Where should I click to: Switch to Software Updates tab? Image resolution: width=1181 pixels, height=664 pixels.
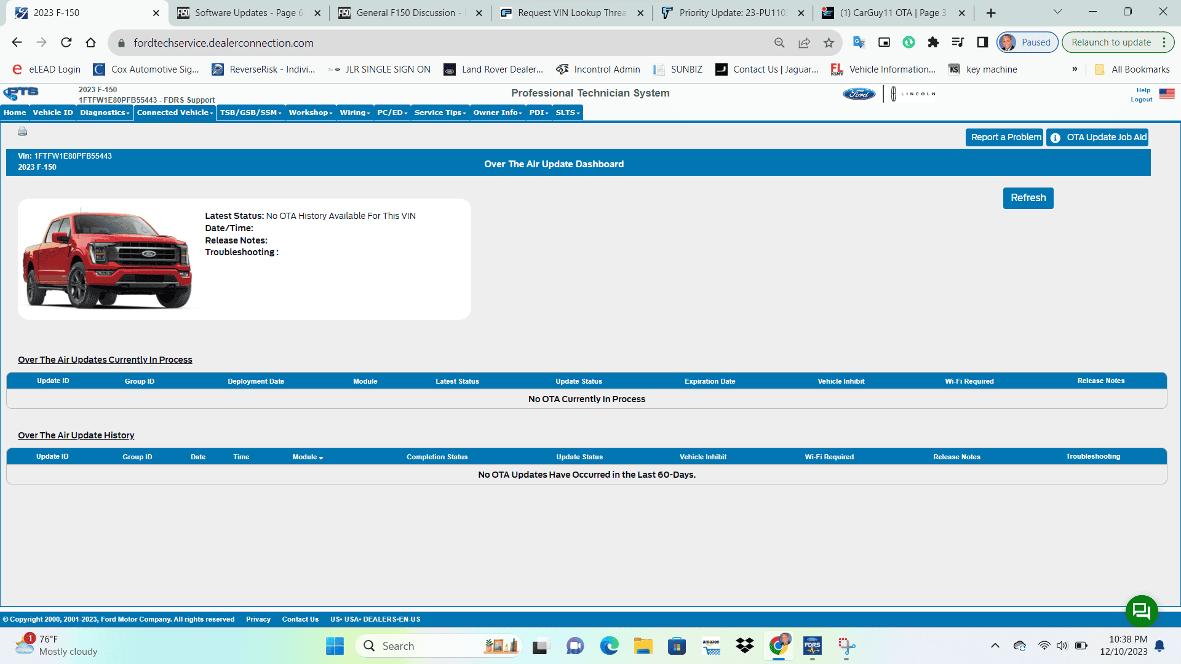coord(249,12)
